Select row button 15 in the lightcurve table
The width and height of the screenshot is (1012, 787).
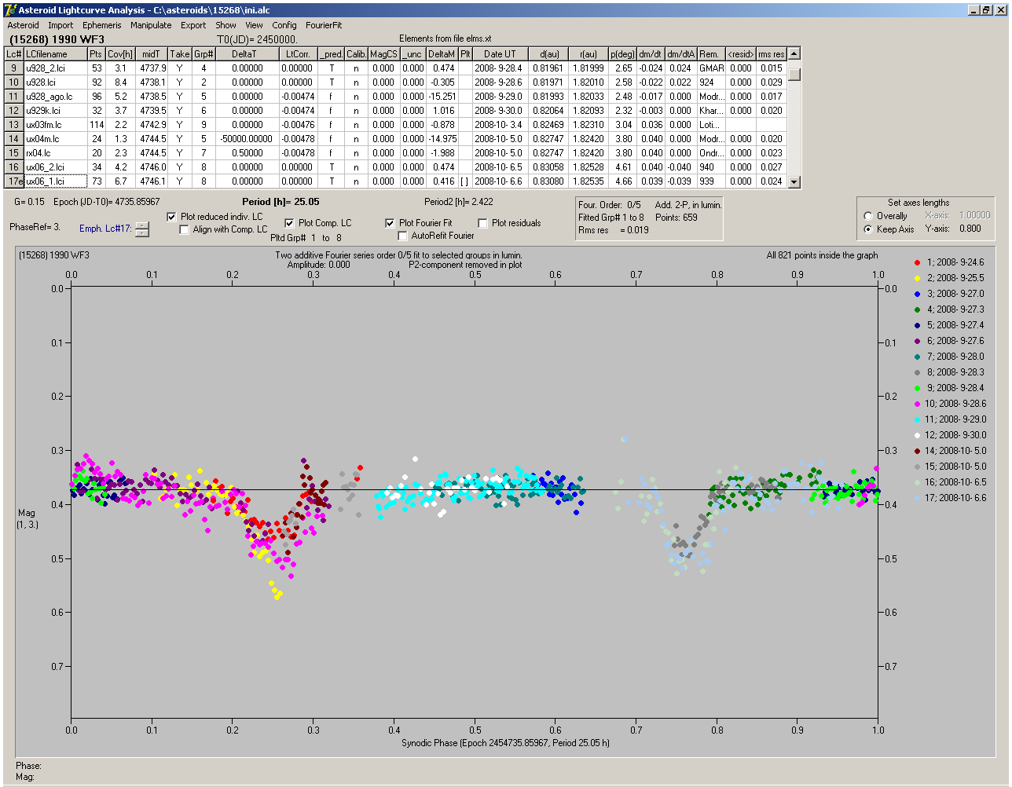coord(14,153)
